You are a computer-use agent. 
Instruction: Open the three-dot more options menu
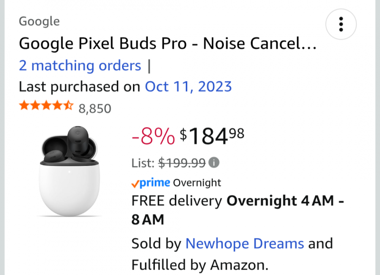coord(341,24)
